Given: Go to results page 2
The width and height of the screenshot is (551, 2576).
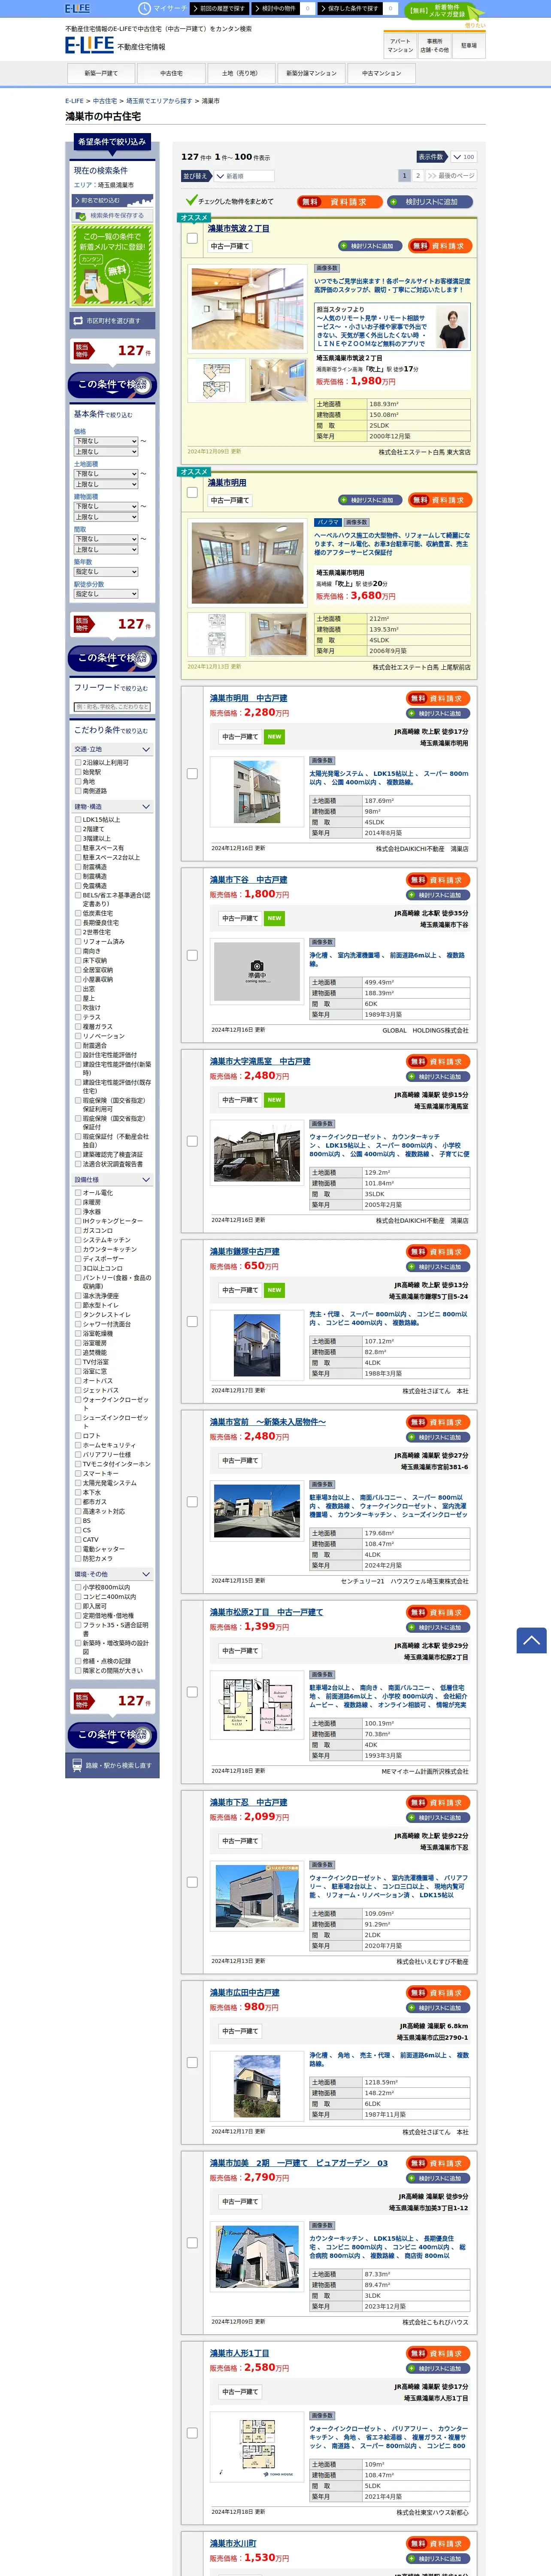Looking at the screenshot, I should pyautogui.click(x=418, y=175).
